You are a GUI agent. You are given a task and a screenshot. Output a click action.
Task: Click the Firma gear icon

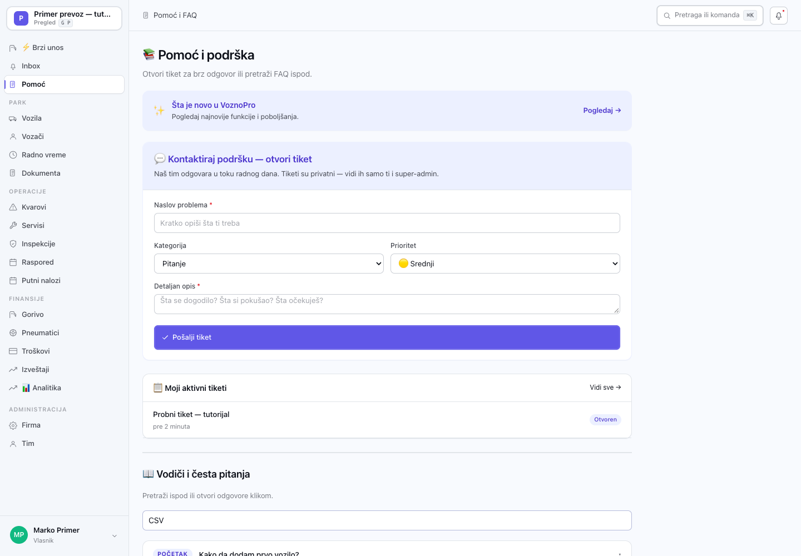point(13,425)
